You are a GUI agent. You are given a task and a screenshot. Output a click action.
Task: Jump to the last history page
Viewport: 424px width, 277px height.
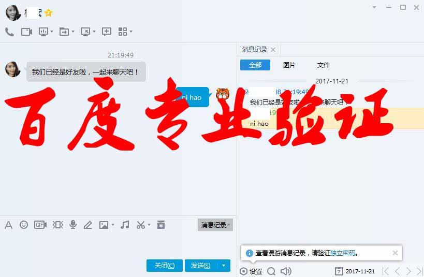point(420,271)
